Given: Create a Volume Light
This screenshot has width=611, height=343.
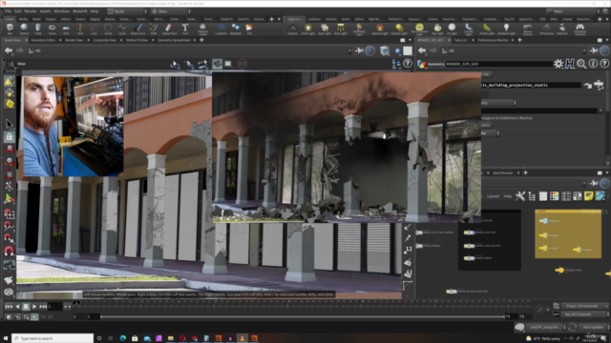Looking at the screenshot, I should [x=380, y=29].
